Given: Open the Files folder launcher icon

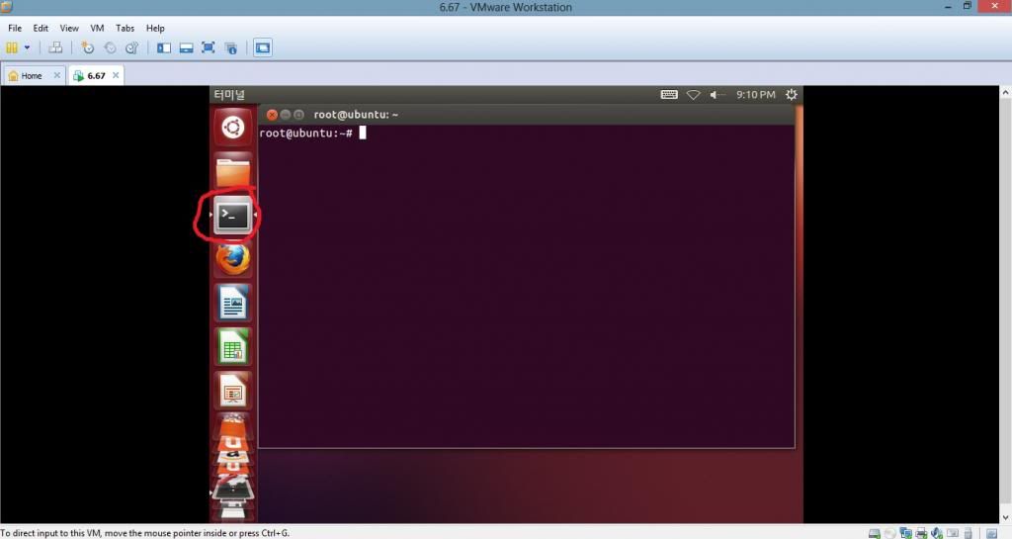Looking at the screenshot, I should click(233, 170).
